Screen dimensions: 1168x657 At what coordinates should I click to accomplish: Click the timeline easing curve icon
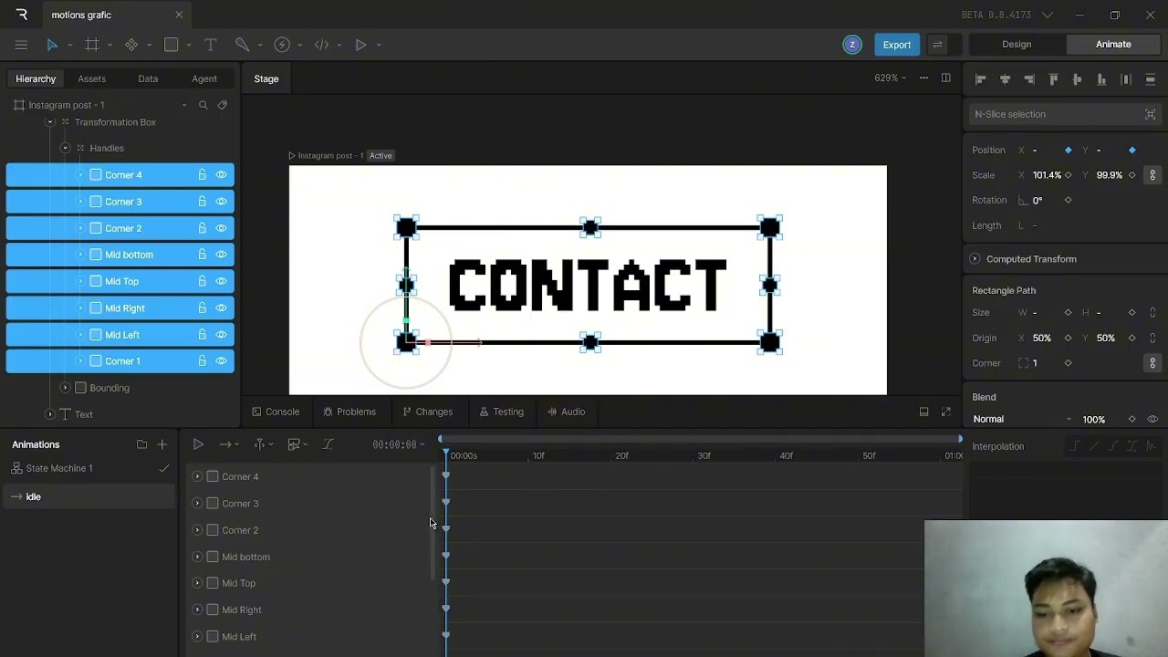(x=328, y=444)
